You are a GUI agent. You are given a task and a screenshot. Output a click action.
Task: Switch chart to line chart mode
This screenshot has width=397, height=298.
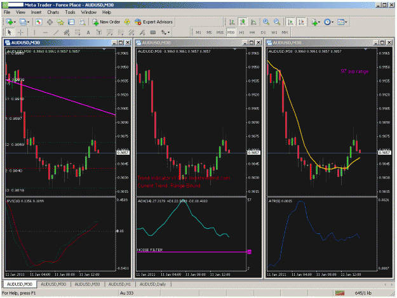(x=253, y=22)
